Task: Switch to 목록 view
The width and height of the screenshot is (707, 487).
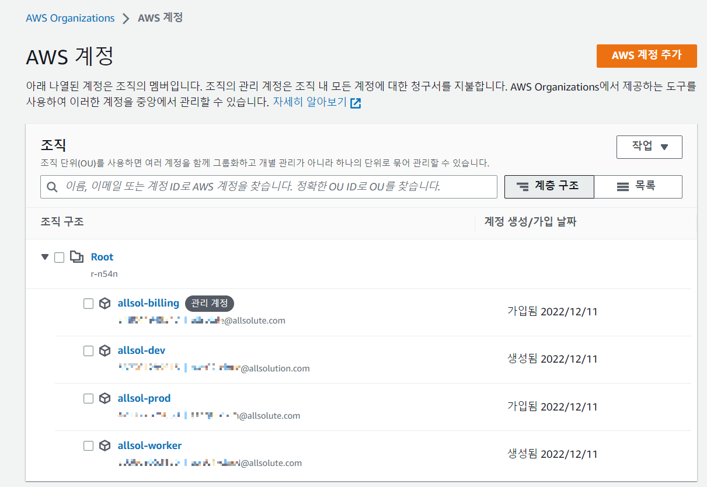Action: 638,187
